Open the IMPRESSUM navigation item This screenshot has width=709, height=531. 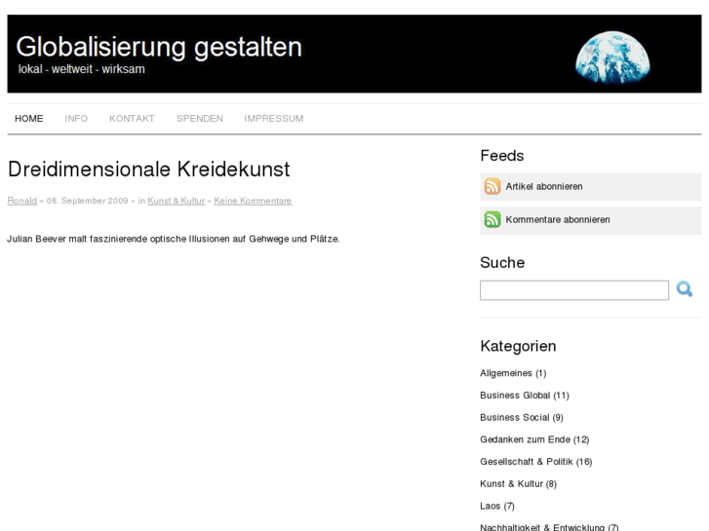pyautogui.click(x=274, y=119)
